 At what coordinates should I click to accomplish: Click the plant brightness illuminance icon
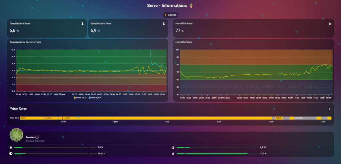click(x=11, y=154)
